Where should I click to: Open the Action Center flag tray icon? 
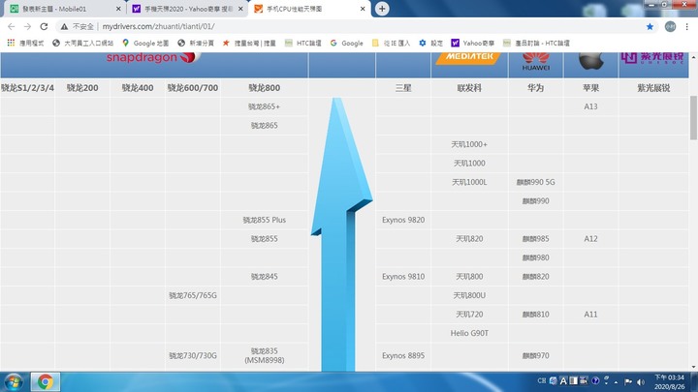click(628, 381)
